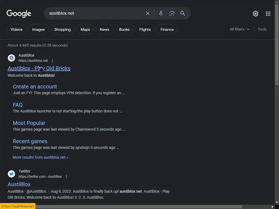
Task: Click the magnifying glass search icon
Action: click(183, 13)
